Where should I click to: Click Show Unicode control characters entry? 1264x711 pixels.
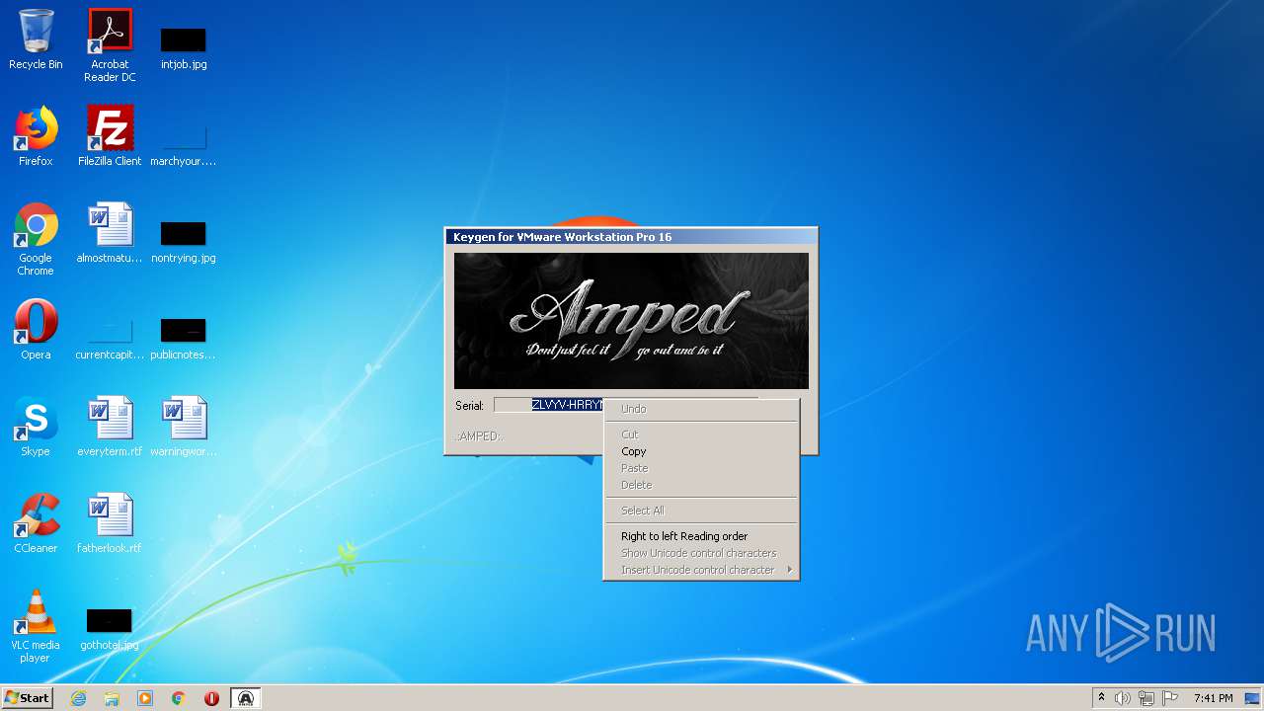click(701, 553)
